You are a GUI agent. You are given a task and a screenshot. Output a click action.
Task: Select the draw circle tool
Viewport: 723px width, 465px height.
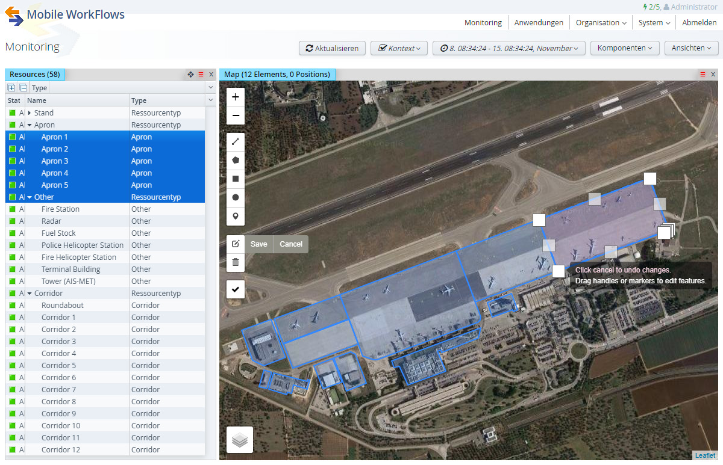pos(236,197)
